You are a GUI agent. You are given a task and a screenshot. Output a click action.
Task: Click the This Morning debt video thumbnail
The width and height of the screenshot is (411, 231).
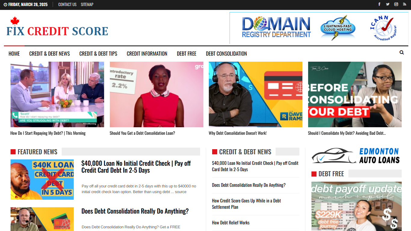click(x=57, y=94)
